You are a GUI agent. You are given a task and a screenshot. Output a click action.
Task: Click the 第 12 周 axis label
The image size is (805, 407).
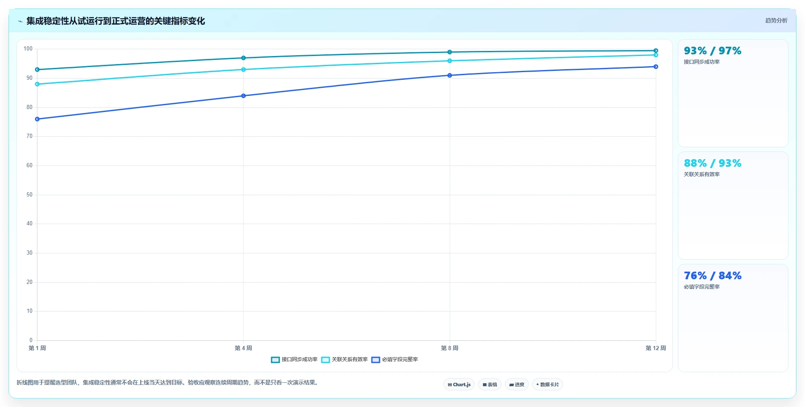coord(656,348)
